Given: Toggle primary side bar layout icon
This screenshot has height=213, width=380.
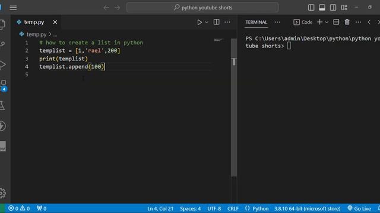Looking at the screenshot, I should click(311, 8).
